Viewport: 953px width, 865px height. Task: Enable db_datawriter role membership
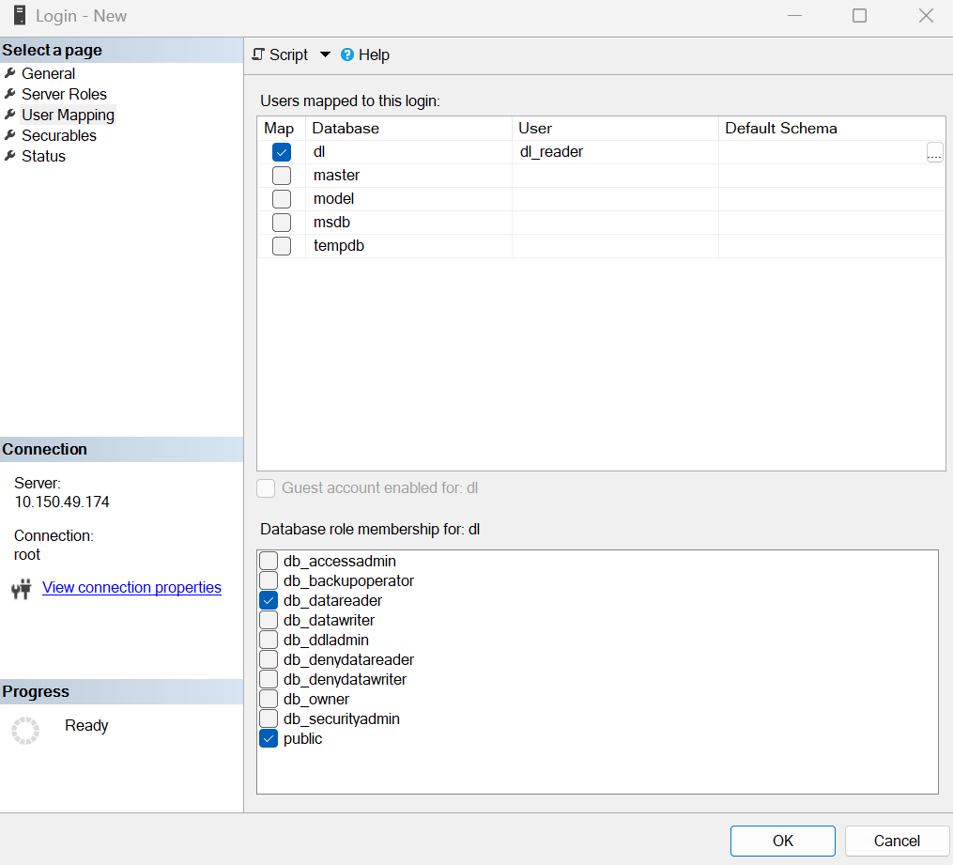tap(269, 620)
